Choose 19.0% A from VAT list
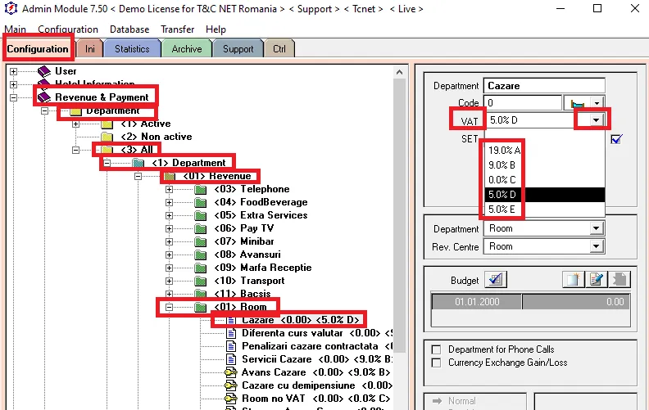 (x=544, y=151)
